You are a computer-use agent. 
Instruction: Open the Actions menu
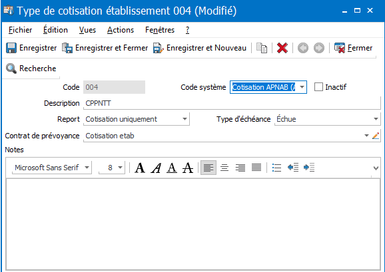(x=121, y=30)
